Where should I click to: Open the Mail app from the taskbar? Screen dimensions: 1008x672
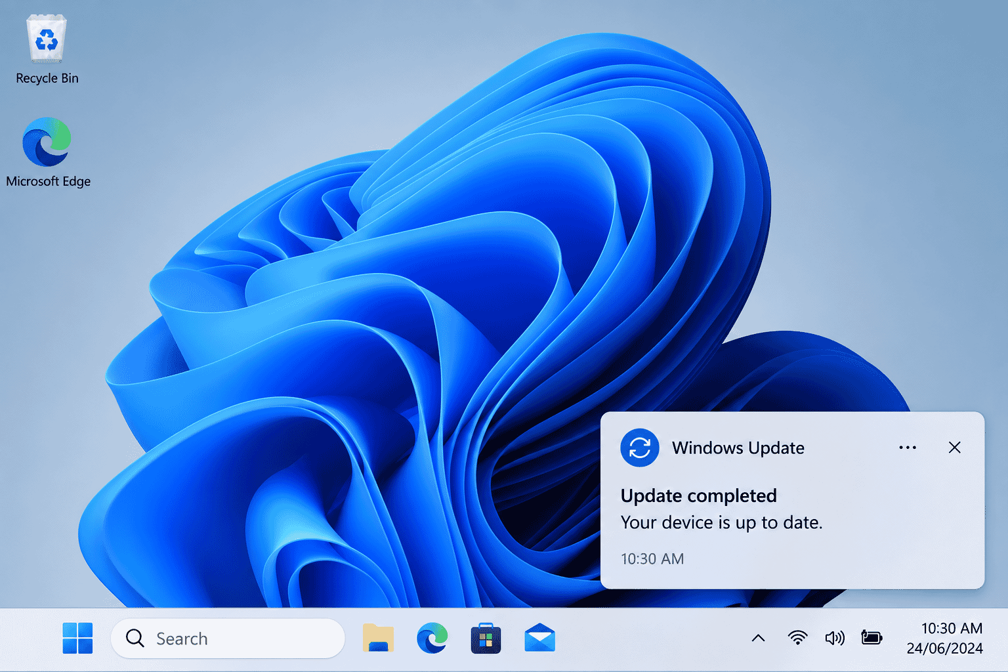[x=539, y=638]
